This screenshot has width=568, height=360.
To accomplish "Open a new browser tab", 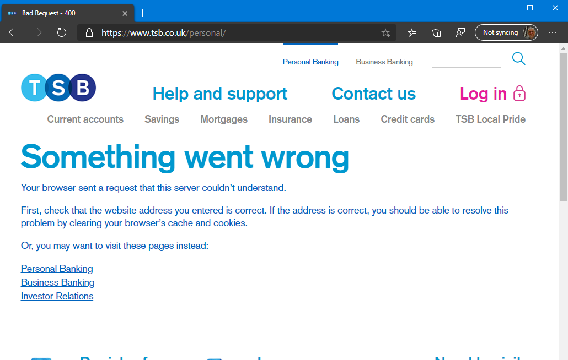I will pos(142,13).
